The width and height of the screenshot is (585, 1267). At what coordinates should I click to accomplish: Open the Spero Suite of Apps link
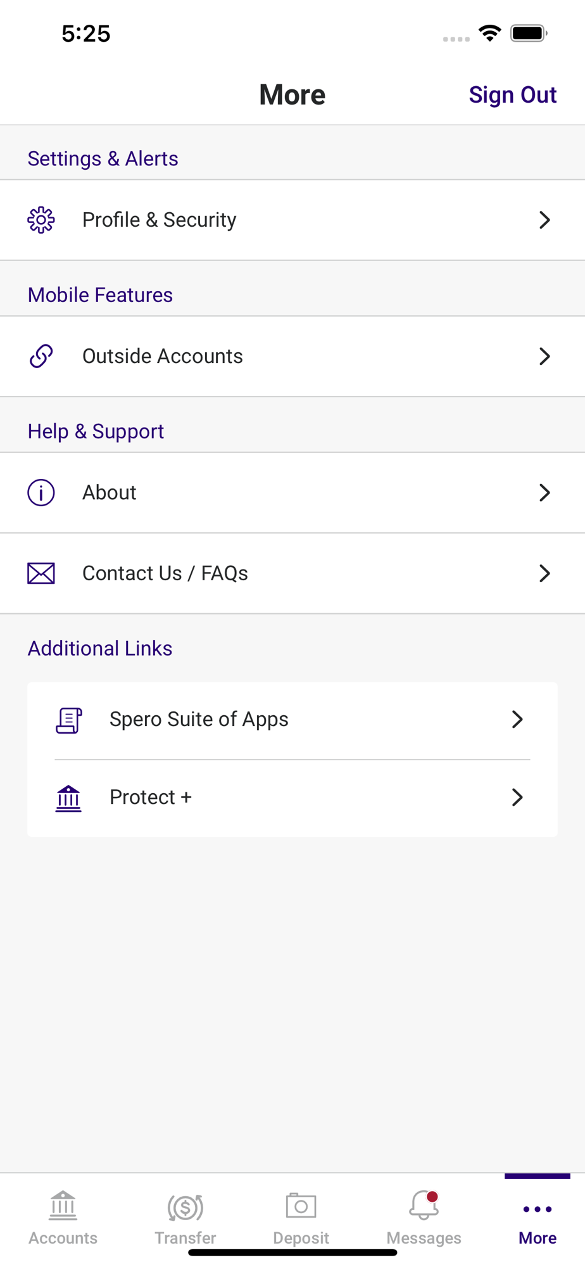[x=199, y=719]
